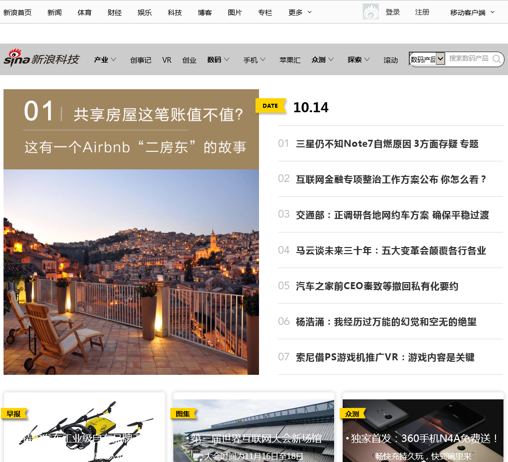Open headline 马云谈未来三十年
This screenshot has height=462, width=508.
[x=391, y=251]
